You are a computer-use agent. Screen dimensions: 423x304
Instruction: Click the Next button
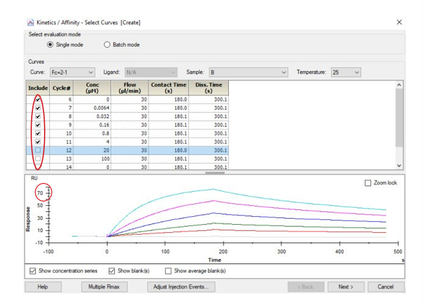345,287
